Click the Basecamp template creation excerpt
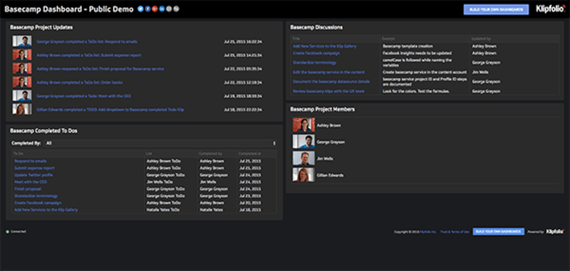 [408, 46]
